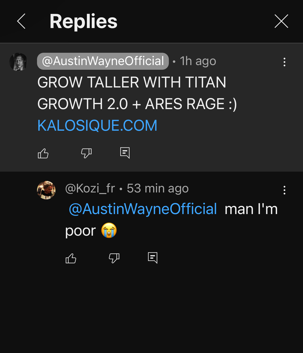
Task: Open AustinWayneOfficial's profile picture
Action: click(18, 62)
